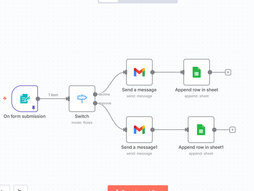The image size is (254, 191).
Task: Click the pin icon on form trigger
Action: (34, 107)
